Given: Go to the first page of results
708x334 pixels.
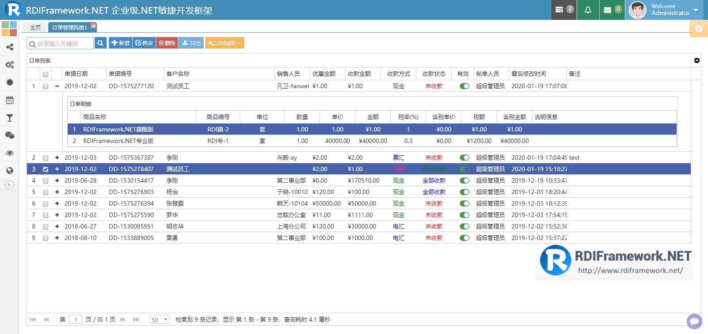Looking at the screenshot, I should [x=33, y=319].
